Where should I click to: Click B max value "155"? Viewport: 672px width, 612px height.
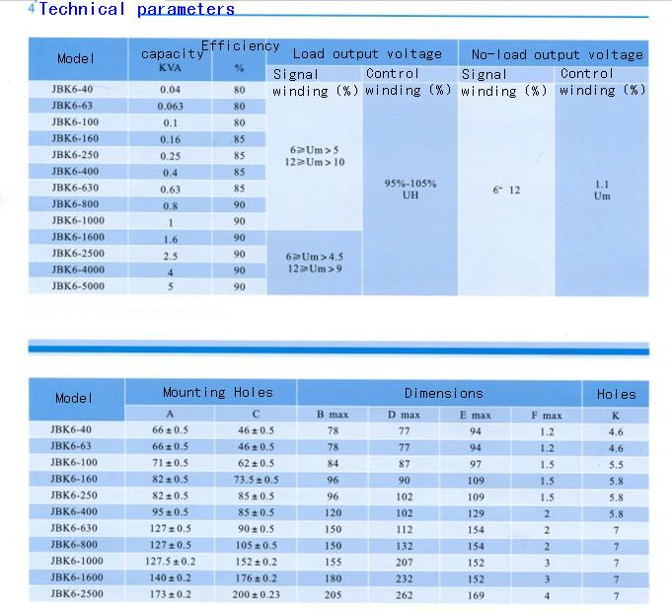(x=333, y=562)
